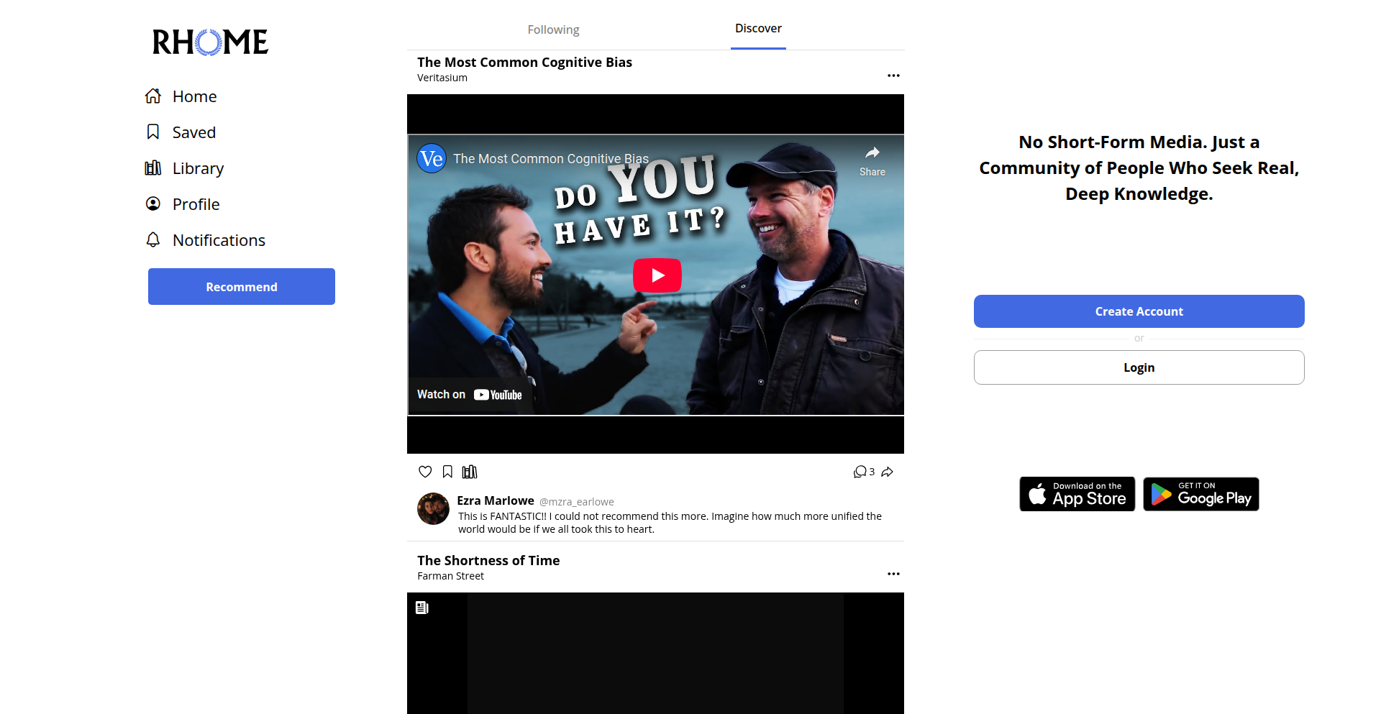Click Watch on YouTube link
The image size is (1381, 714).
(470, 395)
